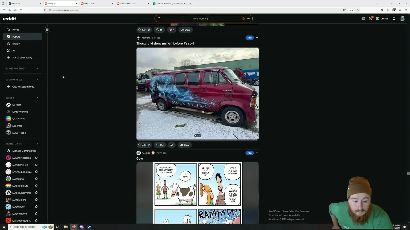Downvote the r/skyrim van post
The width and height of the screenshot is (410, 230).
click(x=149, y=145)
